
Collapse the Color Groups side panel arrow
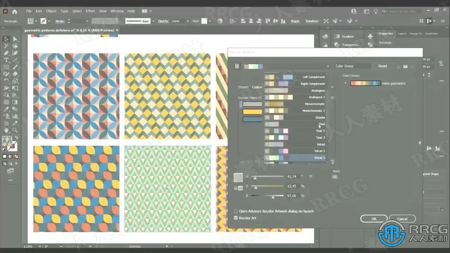[x=419, y=143]
